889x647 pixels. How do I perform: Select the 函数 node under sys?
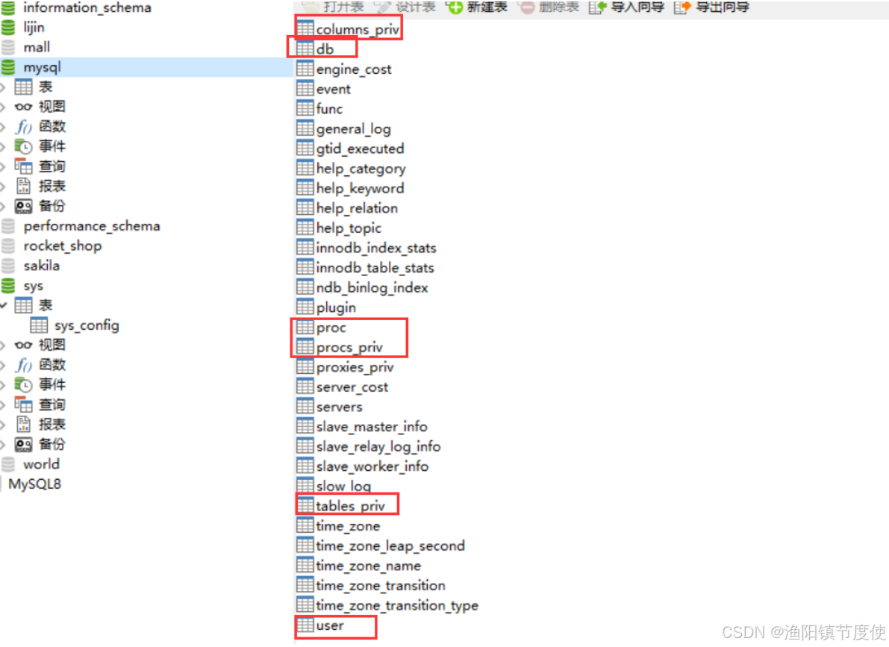pyautogui.click(x=52, y=365)
